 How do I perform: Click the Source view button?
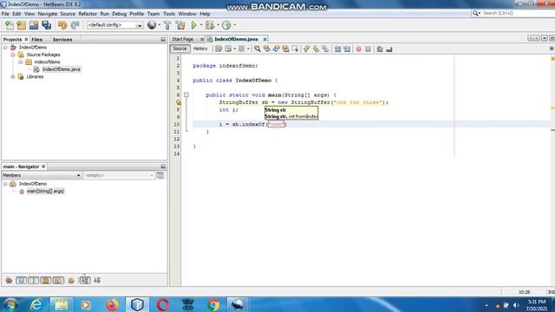pos(180,49)
